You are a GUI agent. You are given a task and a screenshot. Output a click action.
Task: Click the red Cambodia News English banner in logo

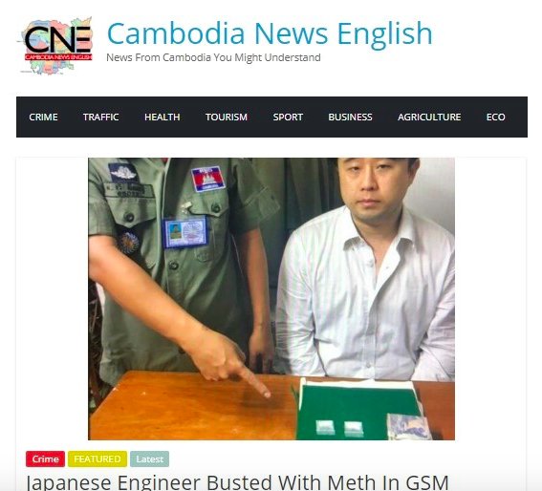coord(58,56)
